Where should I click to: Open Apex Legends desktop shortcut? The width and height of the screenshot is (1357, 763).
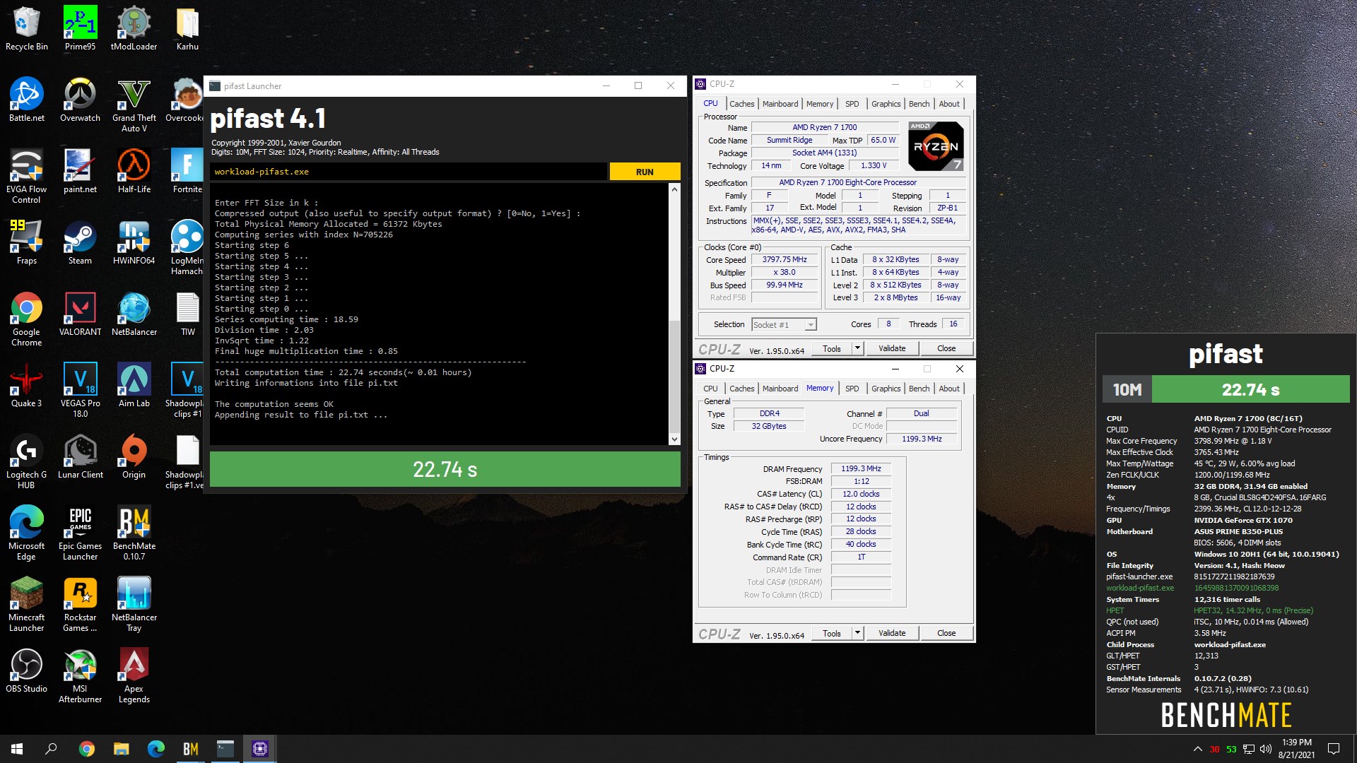[134, 676]
